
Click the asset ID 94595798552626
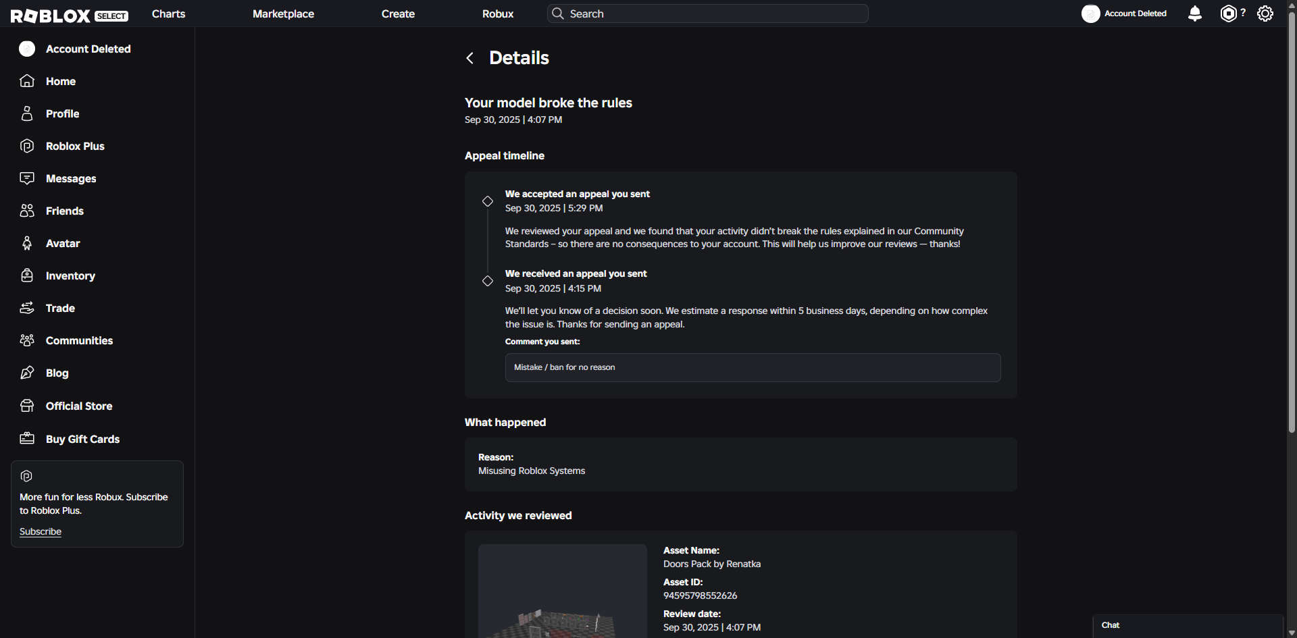click(x=700, y=595)
